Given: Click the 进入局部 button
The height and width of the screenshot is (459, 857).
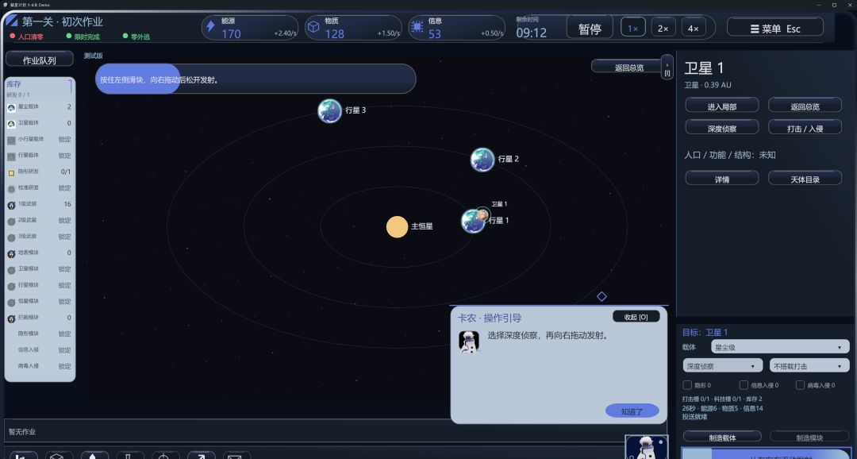Looking at the screenshot, I should click(x=722, y=106).
